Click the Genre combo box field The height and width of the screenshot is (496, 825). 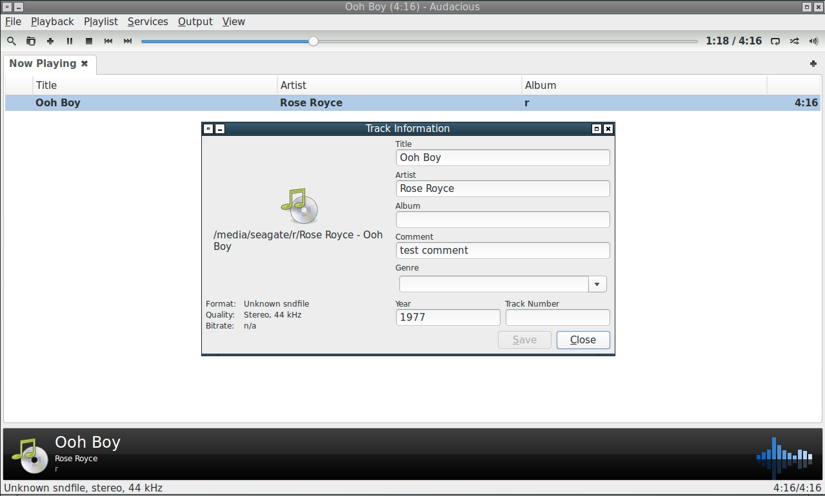[x=494, y=284]
